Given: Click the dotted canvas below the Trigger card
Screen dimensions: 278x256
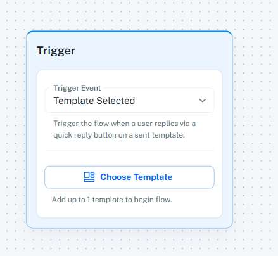Looking at the screenshot, I should (129, 243).
